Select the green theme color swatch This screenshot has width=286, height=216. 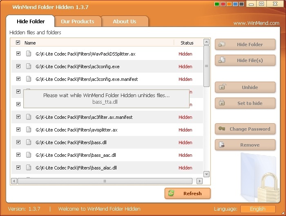coord(217,4)
